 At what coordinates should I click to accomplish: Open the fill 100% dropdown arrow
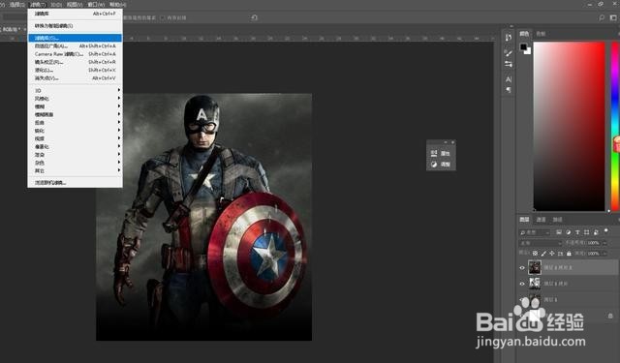604,254
